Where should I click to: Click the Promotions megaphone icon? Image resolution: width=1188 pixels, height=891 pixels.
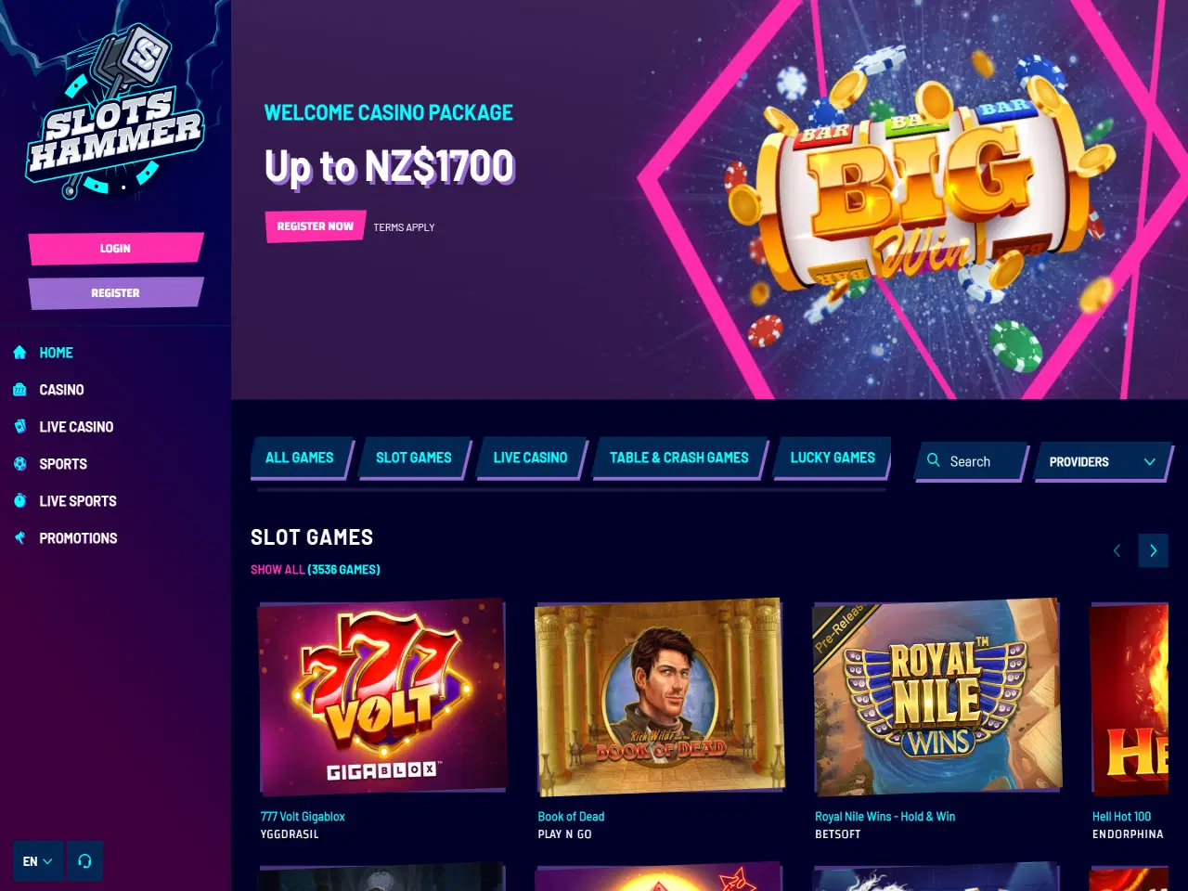[x=19, y=538]
